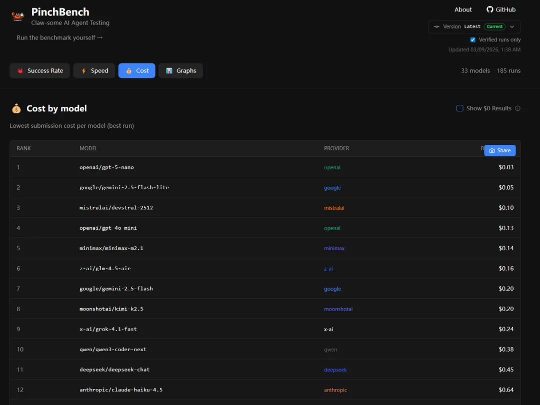This screenshot has width=540, height=405.
Task: Select the qwen/qwen3-coder-next model name
Action: click(113, 349)
